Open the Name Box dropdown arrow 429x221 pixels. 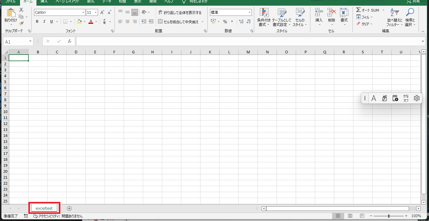tap(30, 41)
